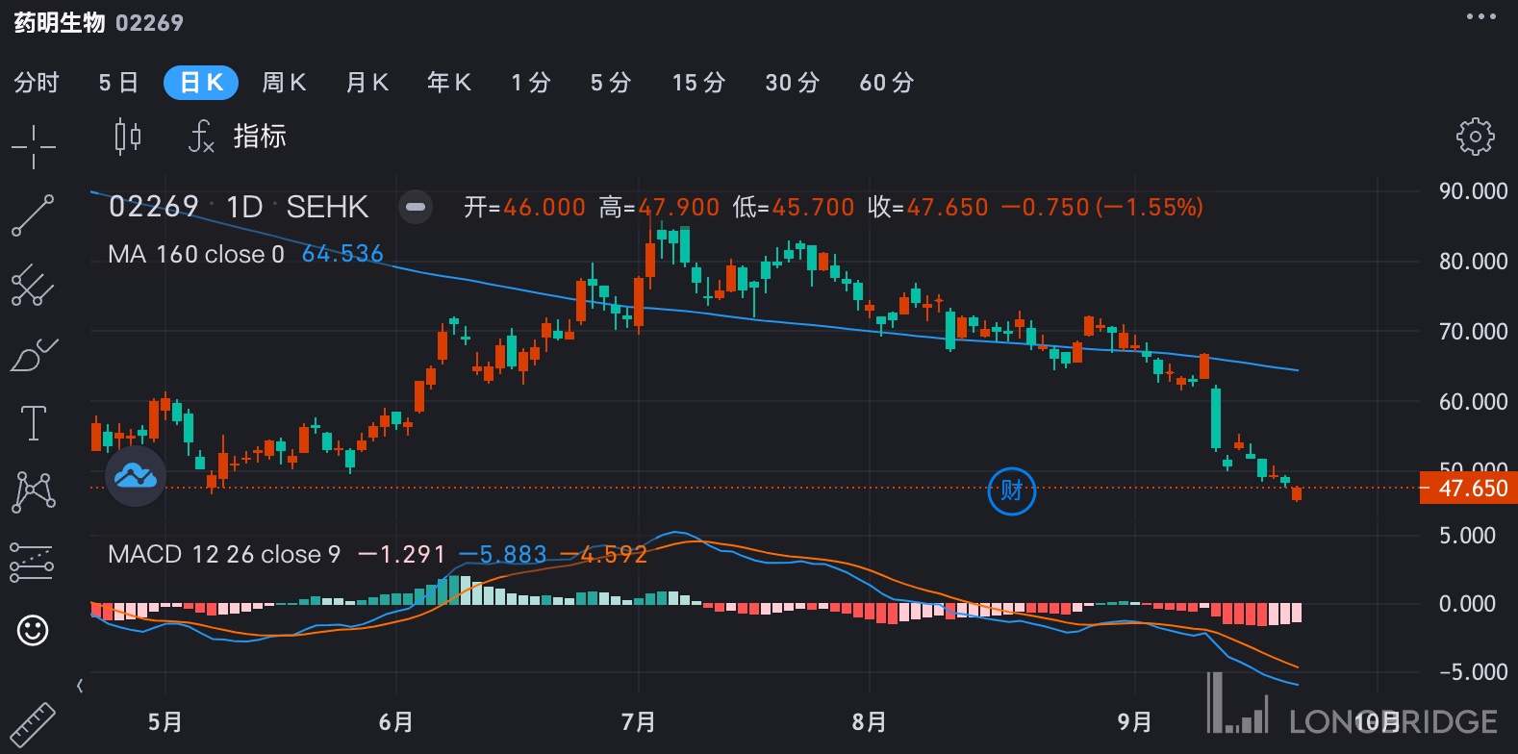The image size is (1518, 754).
Task: Click the MACD axis label −5.000
Action: [1473, 671]
